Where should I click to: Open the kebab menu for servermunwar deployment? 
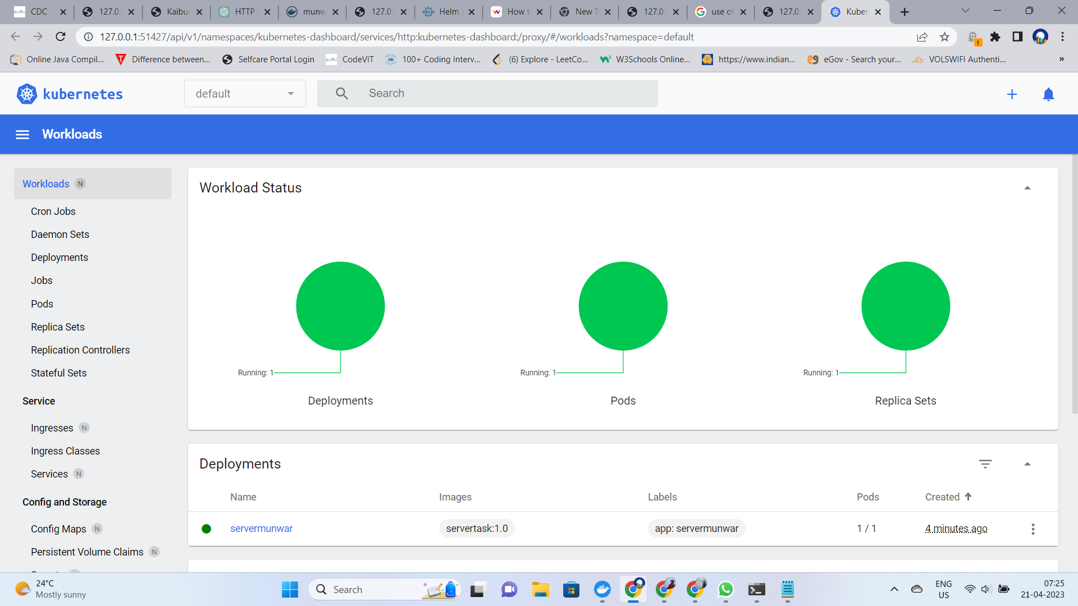click(1033, 529)
